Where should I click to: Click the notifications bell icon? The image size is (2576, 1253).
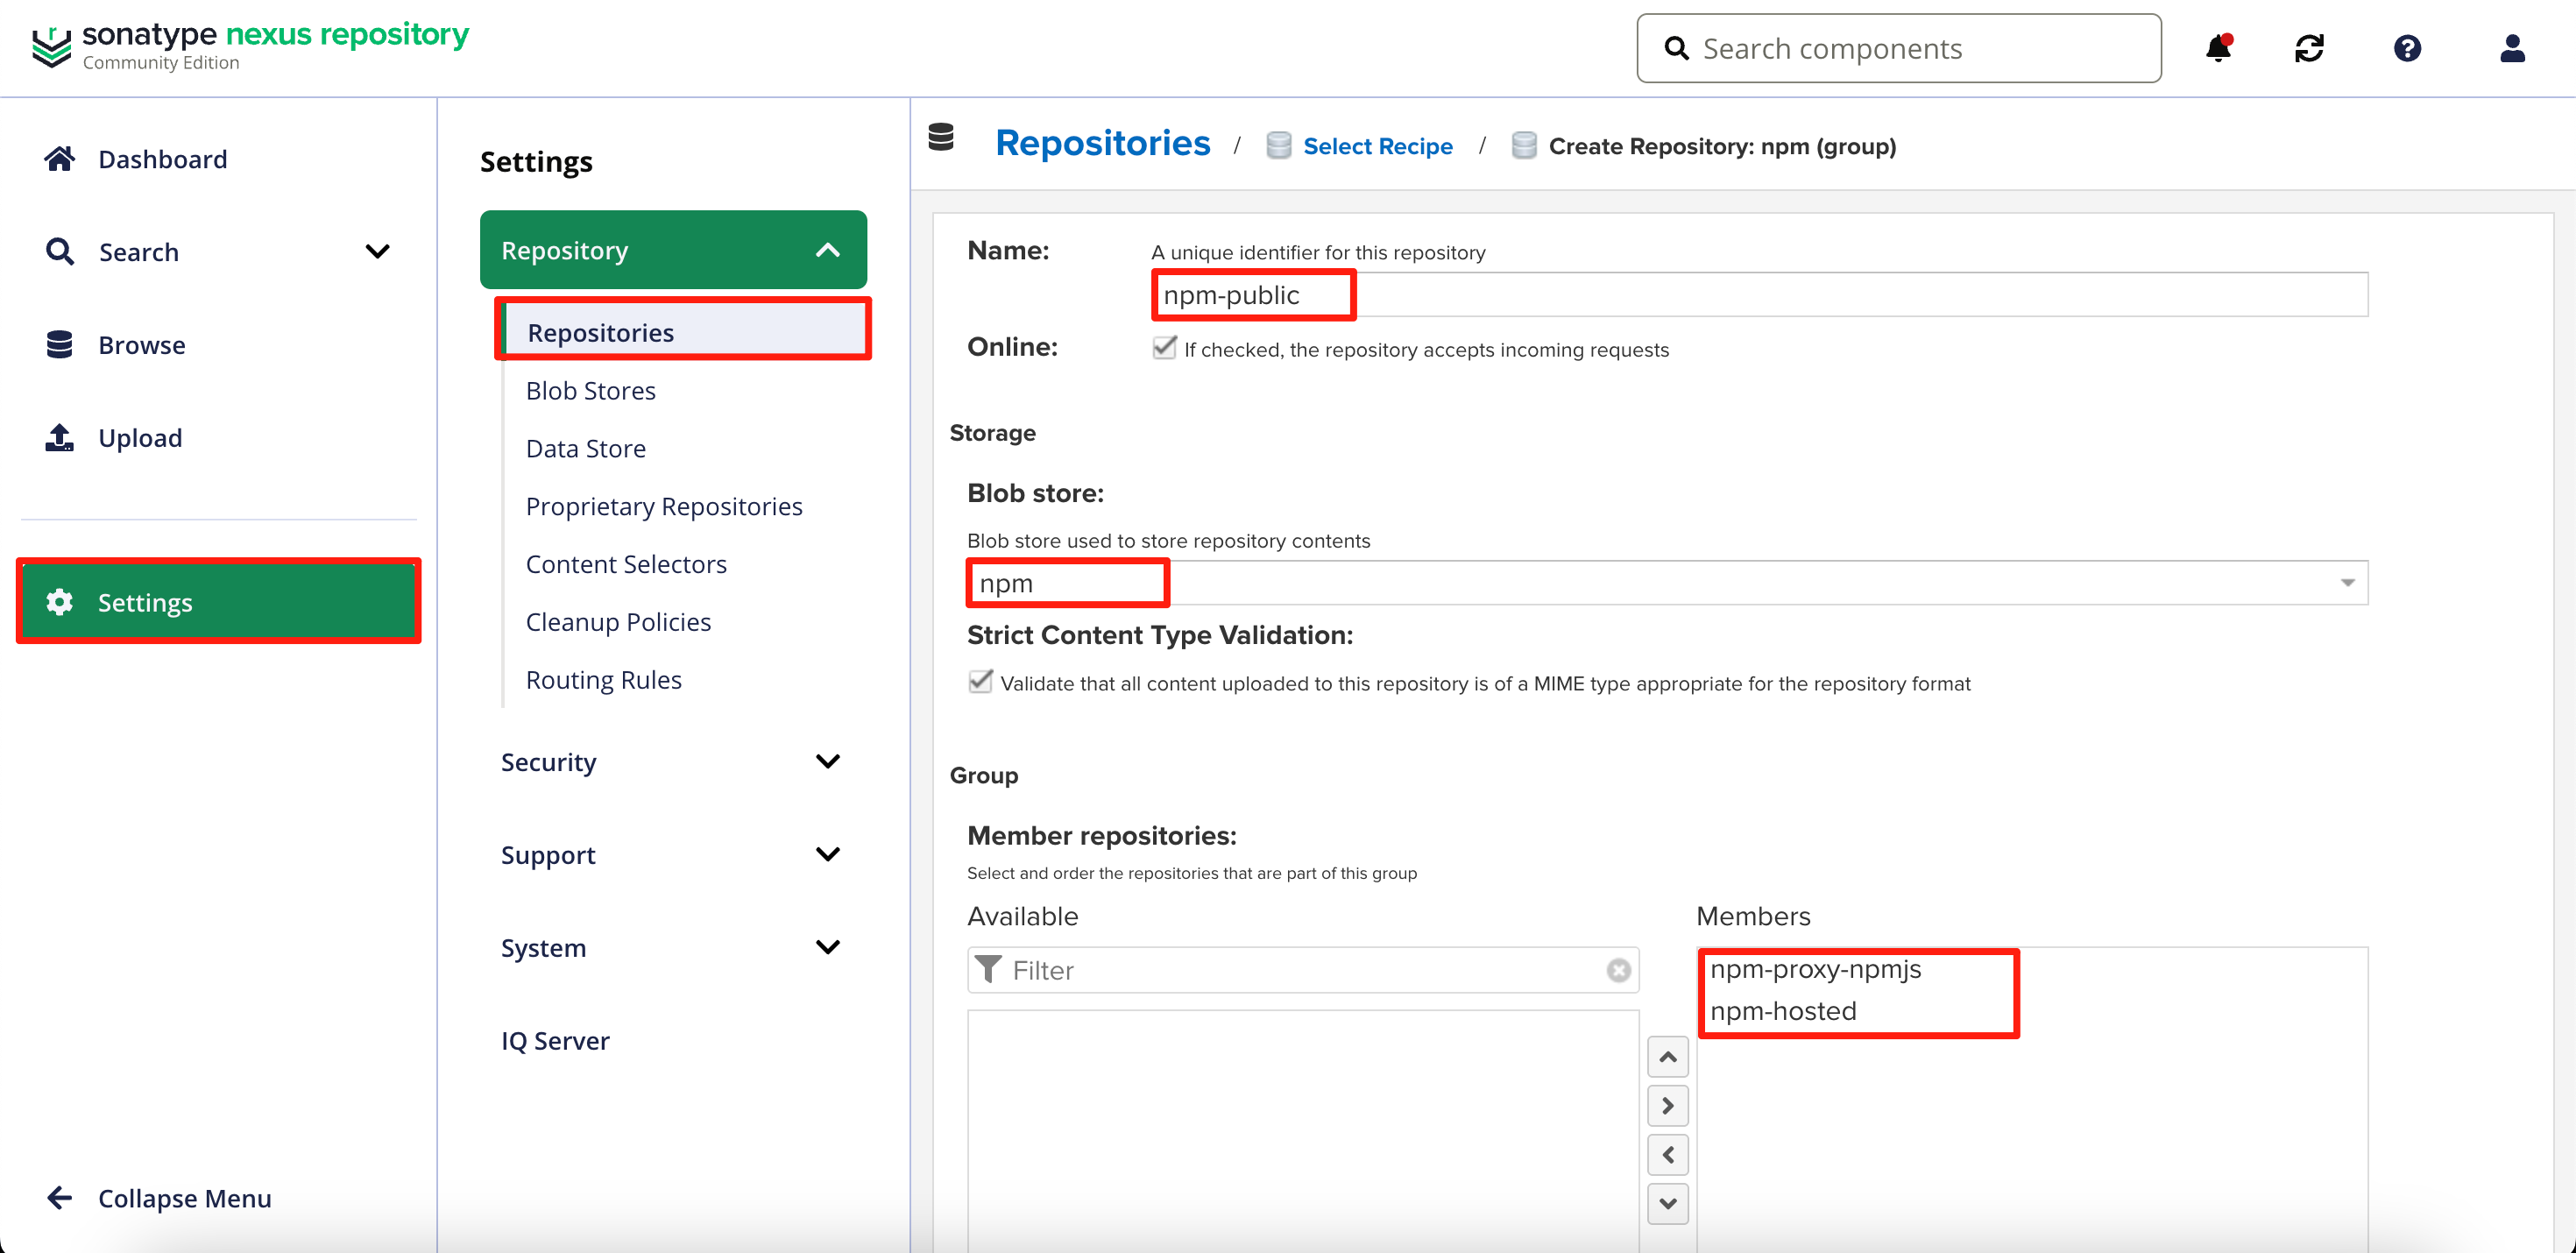point(2218,48)
